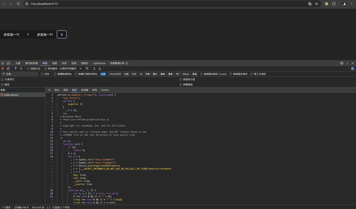Switch to the Lighthouse tab
Image resolution: width=356 pixels, height=209 pixels.
point(99,63)
